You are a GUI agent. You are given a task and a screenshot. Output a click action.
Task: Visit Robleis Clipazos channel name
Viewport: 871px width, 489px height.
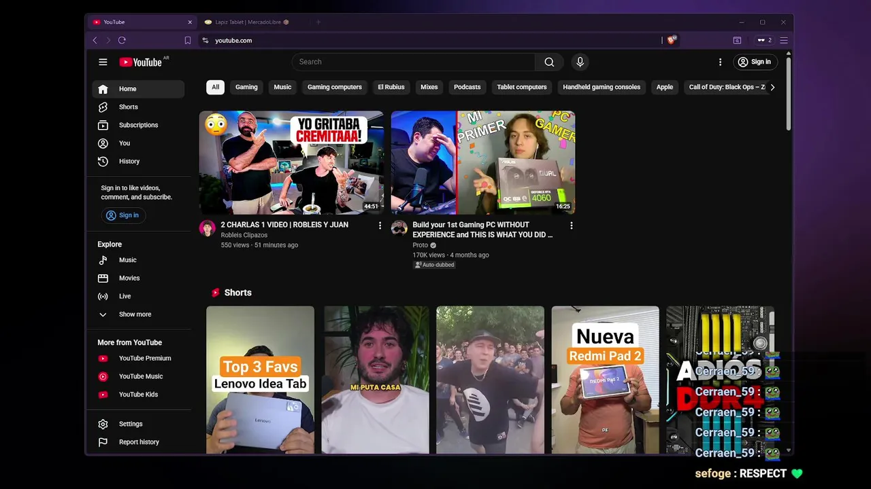pyautogui.click(x=244, y=235)
